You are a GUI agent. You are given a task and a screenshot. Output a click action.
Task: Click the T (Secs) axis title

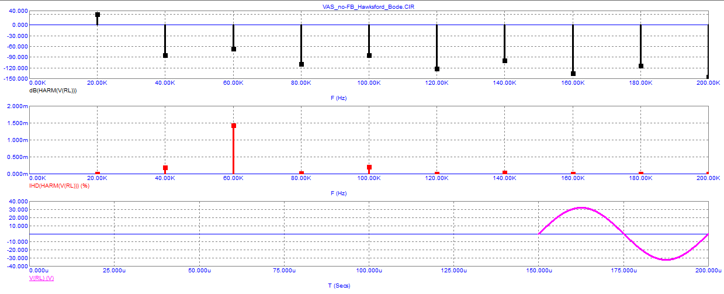pos(338,286)
